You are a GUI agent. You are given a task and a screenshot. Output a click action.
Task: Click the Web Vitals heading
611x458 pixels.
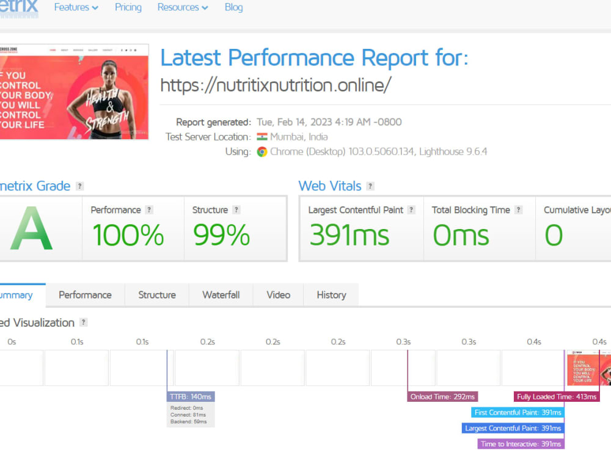pyautogui.click(x=330, y=186)
